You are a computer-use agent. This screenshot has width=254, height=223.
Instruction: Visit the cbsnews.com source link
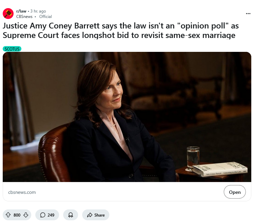pyautogui.click(x=22, y=192)
